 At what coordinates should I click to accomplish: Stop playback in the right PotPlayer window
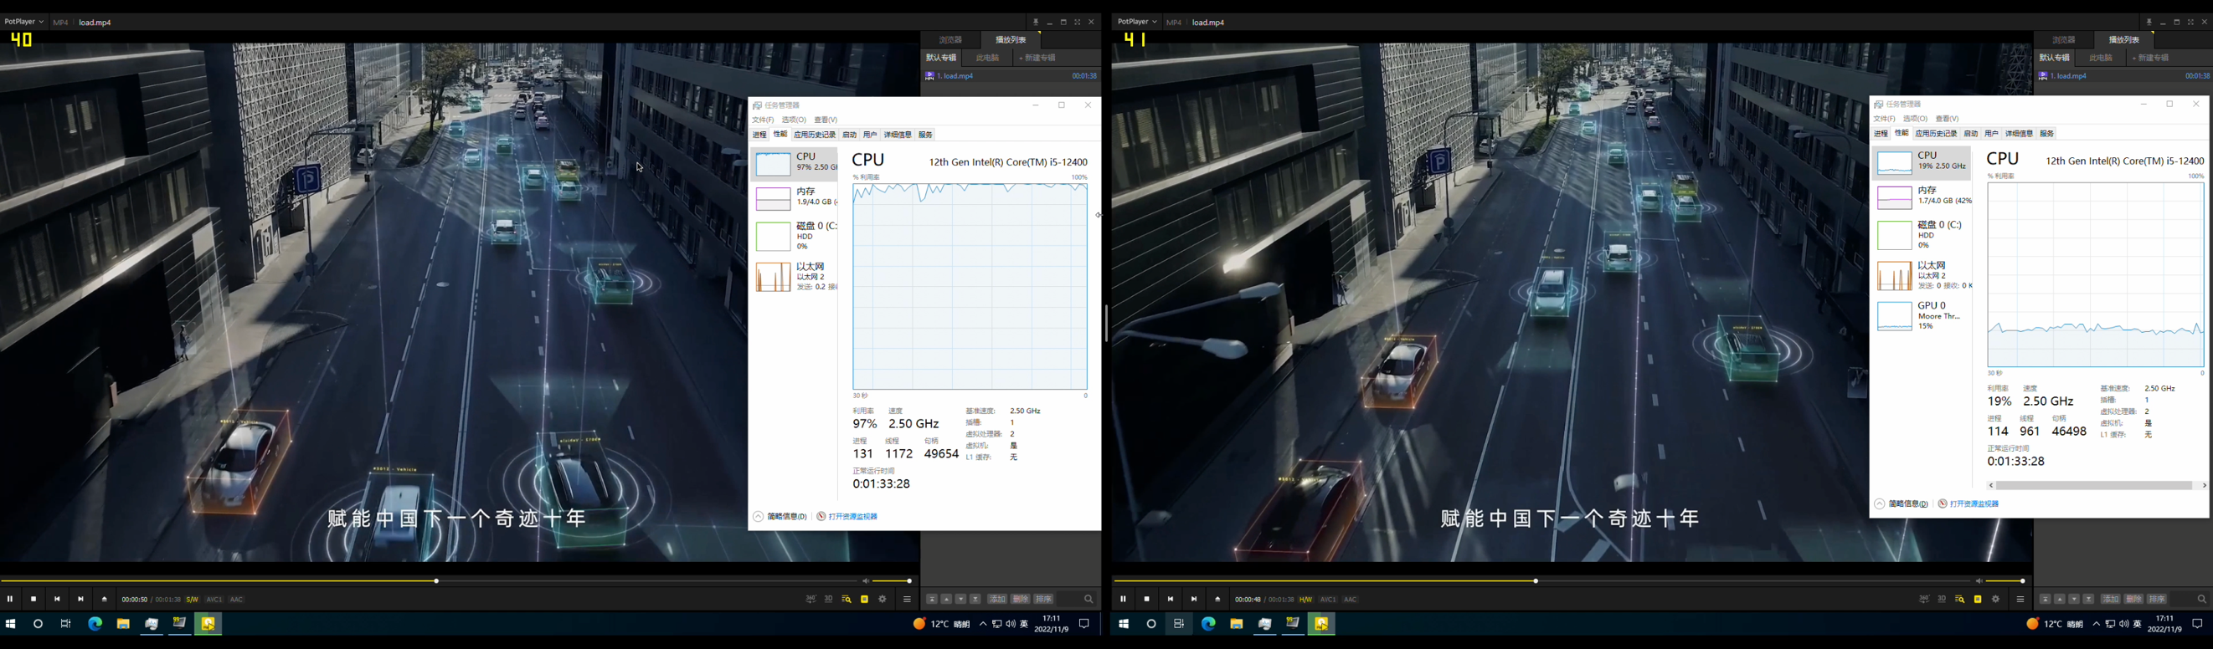point(1147,599)
